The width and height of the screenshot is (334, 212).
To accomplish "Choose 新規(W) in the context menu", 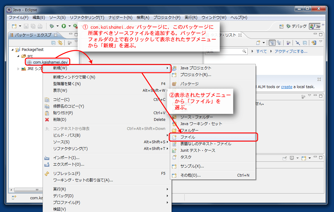I will (x=106, y=68).
